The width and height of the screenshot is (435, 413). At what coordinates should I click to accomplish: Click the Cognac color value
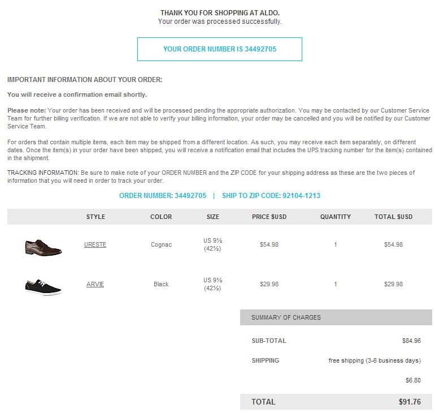(161, 245)
